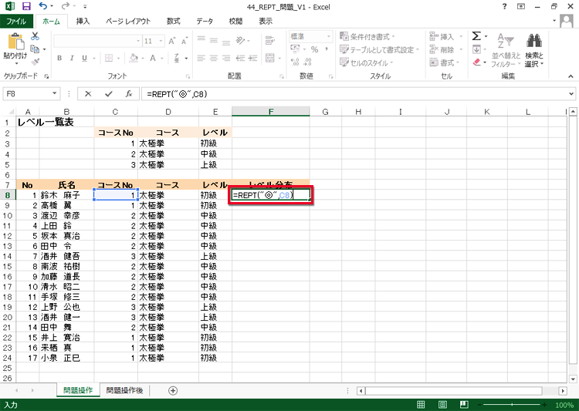Switch to Page Layout view icon
The width and height of the screenshot is (579, 411).
pos(442,405)
